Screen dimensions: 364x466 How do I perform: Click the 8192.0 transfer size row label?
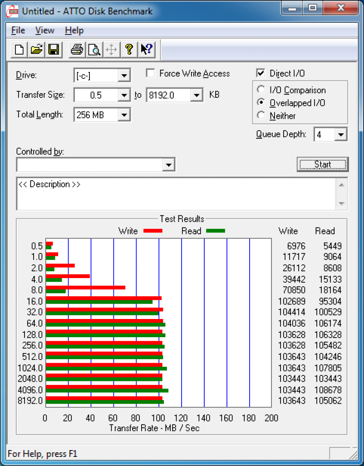(30, 400)
